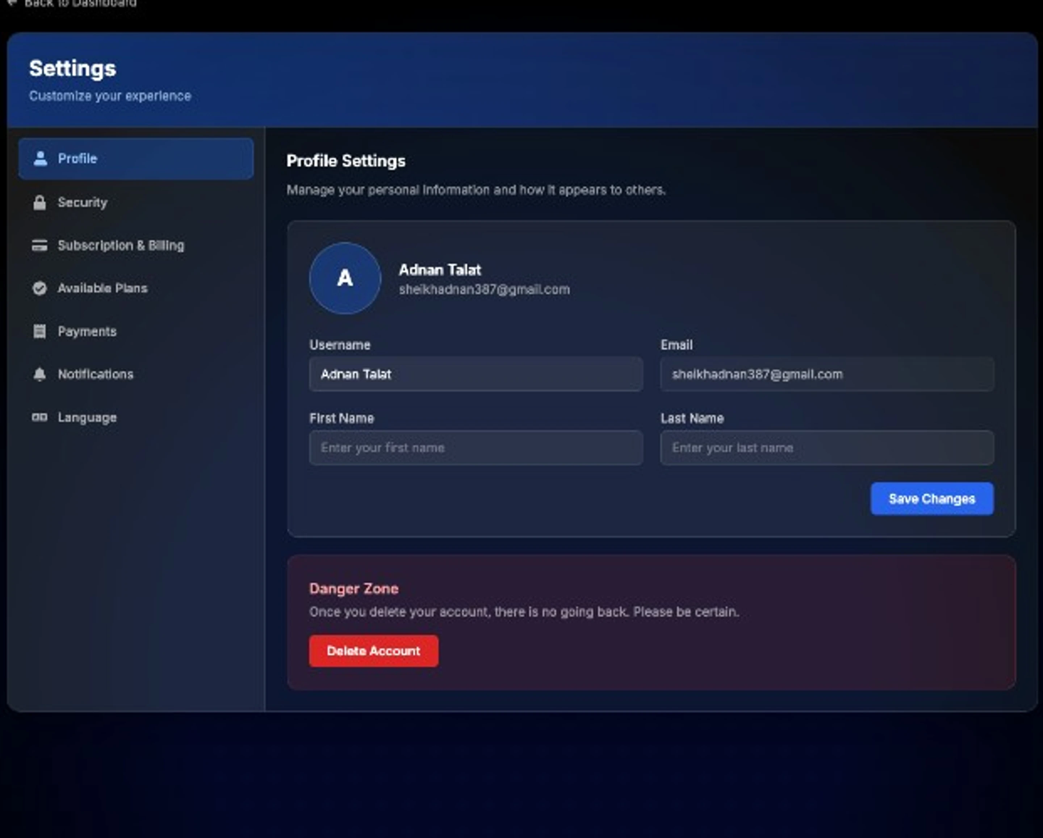
Task: Click the Available Plans checkmark icon
Action: point(40,288)
